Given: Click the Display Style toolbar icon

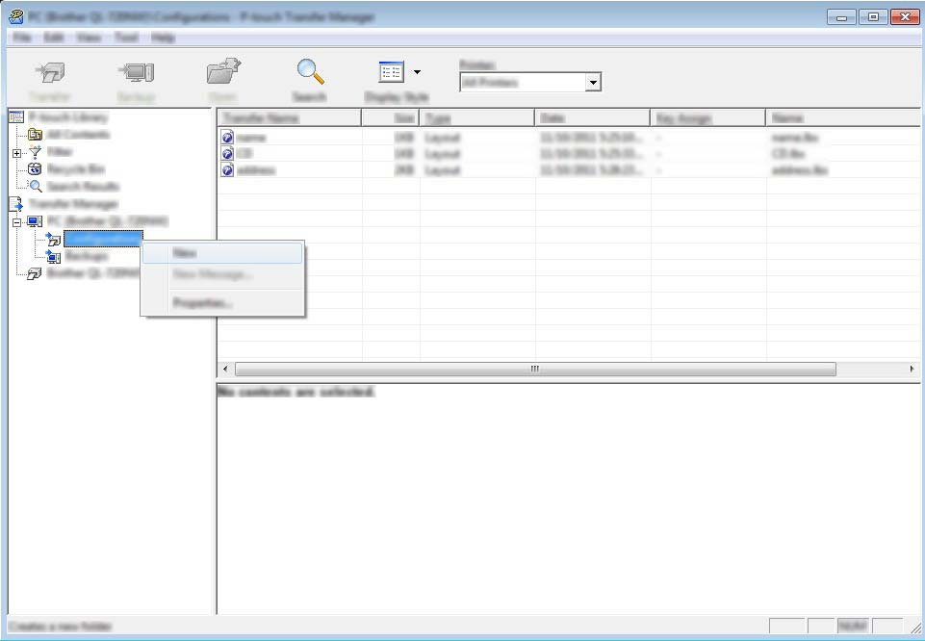Looking at the screenshot, I should click(391, 72).
